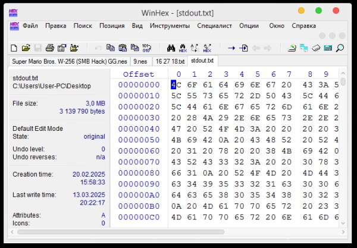Click horizontal scrollbar left arrow

pos(12,232)
